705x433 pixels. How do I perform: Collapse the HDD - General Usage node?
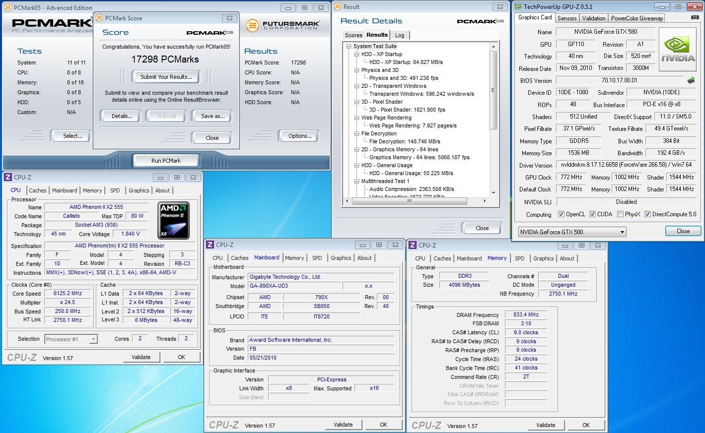click(357, 165)
